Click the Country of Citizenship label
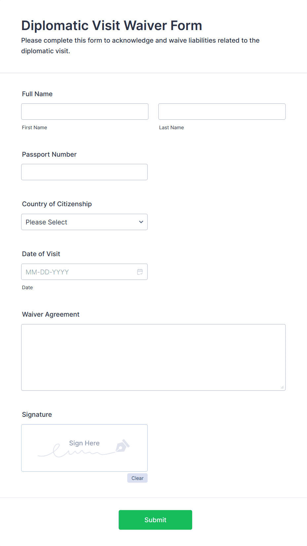The width and height of the screenshot is (307, 546). (x=57, y=204)
